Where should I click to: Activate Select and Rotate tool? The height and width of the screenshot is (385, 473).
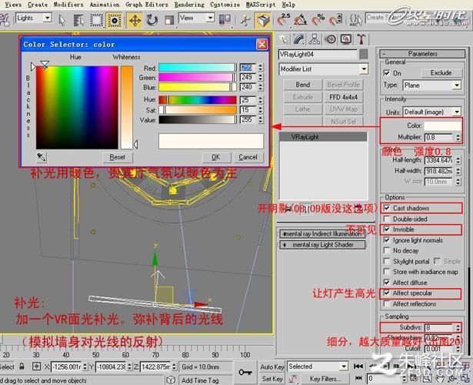(x=152, y=21)
